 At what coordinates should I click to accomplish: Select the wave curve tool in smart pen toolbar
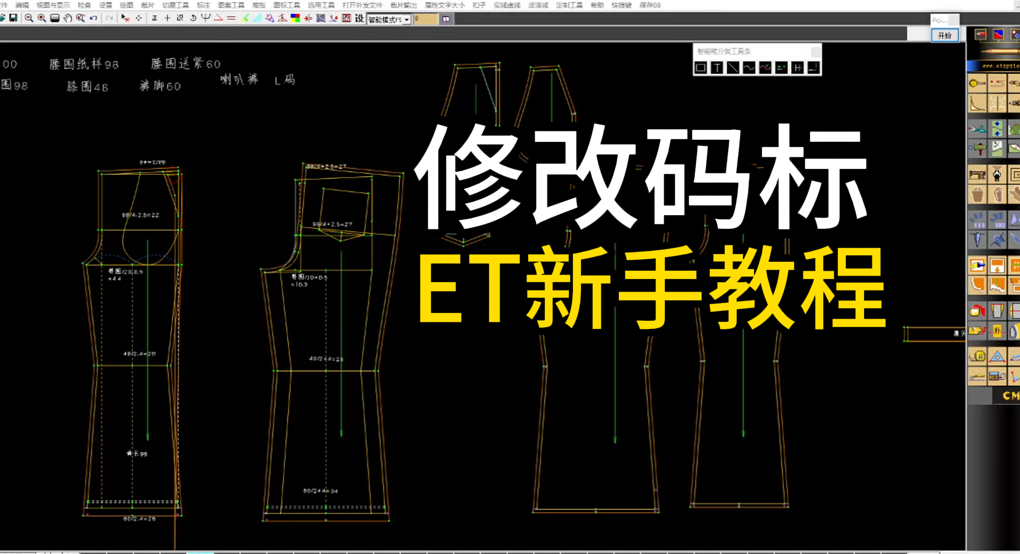click(x=749, y=68)
